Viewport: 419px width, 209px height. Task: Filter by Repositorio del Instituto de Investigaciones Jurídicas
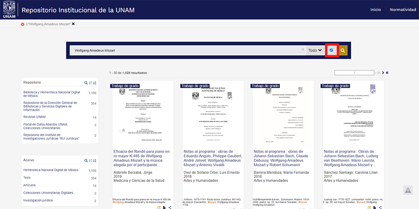point(52,136)
